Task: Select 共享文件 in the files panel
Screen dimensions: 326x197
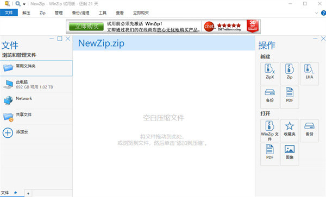Action: click(x=36, y=117)
